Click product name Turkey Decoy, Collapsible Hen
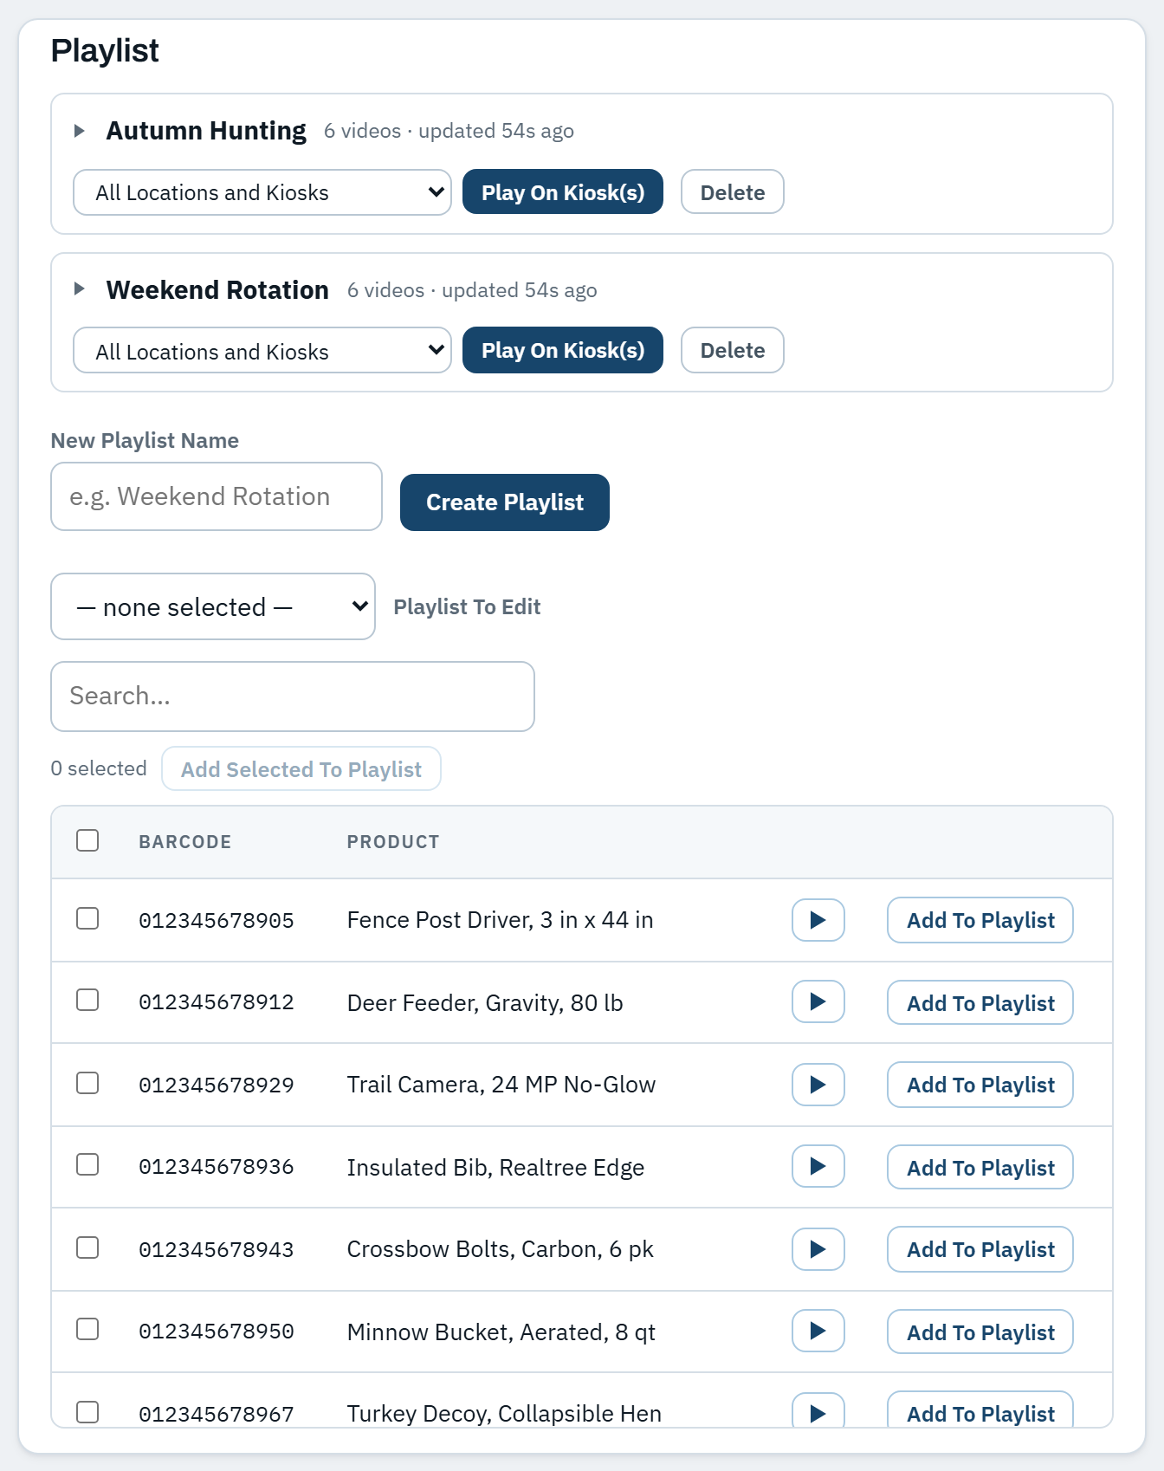This screenshot has width=1164, height=1471. pos(504,1414)
